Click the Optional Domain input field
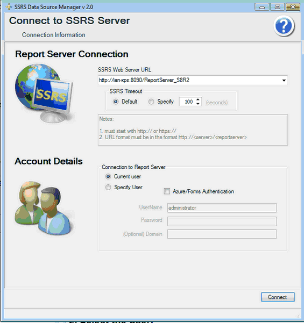Image resolution: width=304 pixels, height=323 pixels. coord(222,234)
